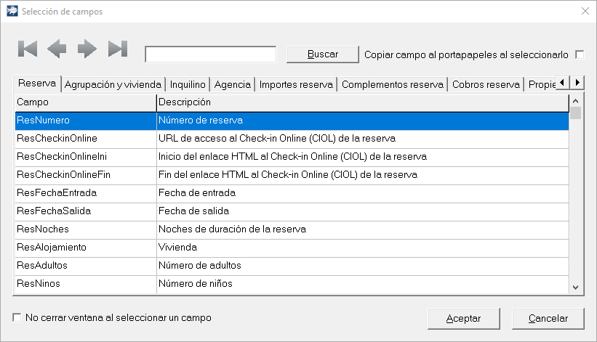
Task: Jump to the last record arrow
Action: 117,49
